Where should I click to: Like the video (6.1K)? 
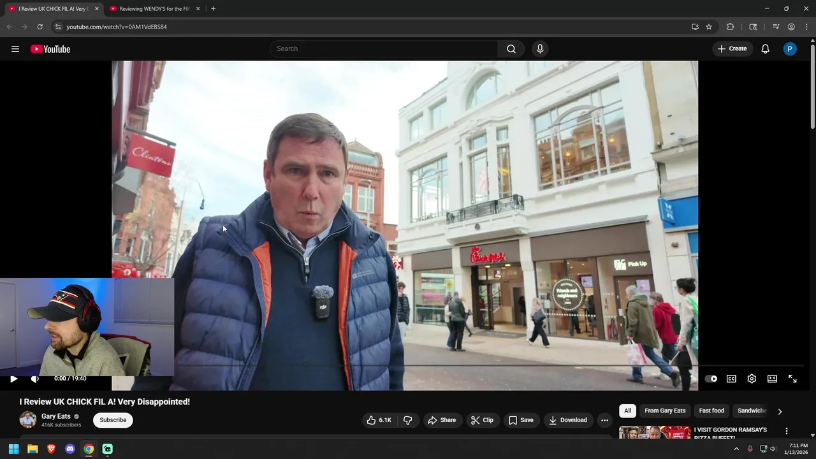click(379, 420)
